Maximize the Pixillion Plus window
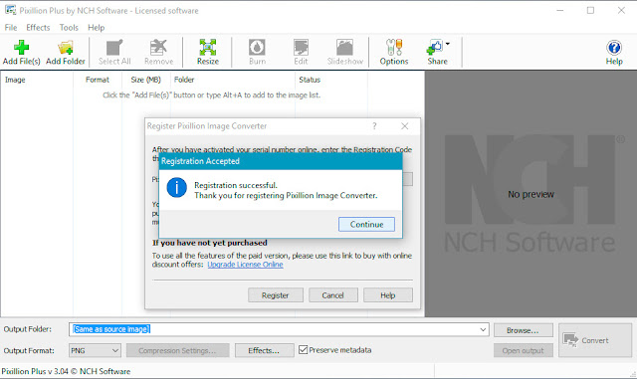Screen dimensions: 637x379 590,11
